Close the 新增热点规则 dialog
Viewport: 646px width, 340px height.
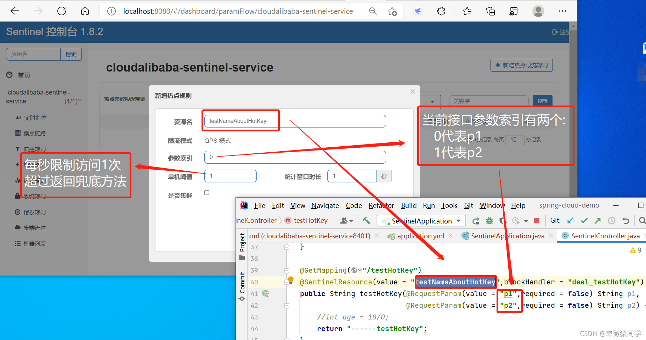[413, 92]
